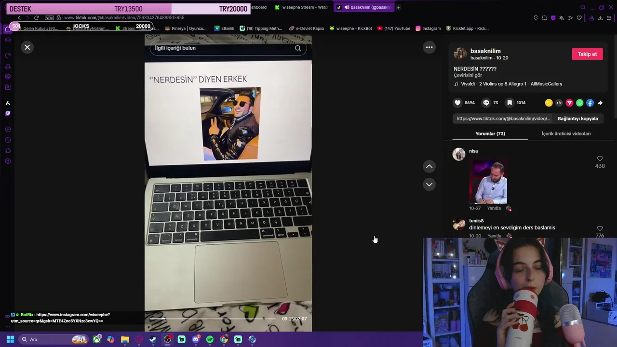The height and width of the screenshot is (347, 617).
Task: Open Steam in taskbar
Action: click(153, 339)
